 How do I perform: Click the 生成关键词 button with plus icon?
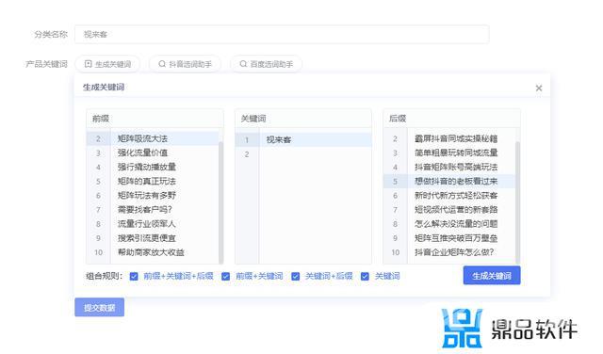[107, 64]
